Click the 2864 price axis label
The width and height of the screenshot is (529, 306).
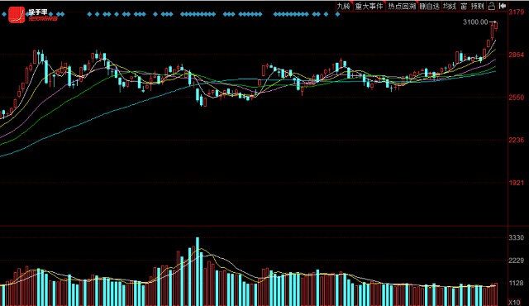pyautogui.click(x=517, y=55)
